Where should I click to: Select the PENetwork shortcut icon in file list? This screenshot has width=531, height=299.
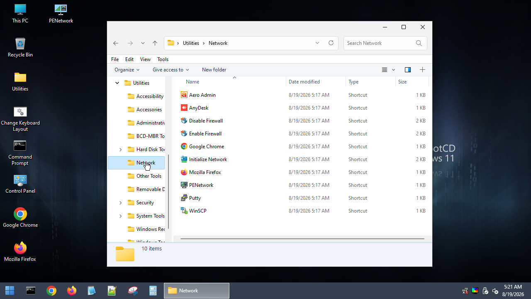coord(184,185)
